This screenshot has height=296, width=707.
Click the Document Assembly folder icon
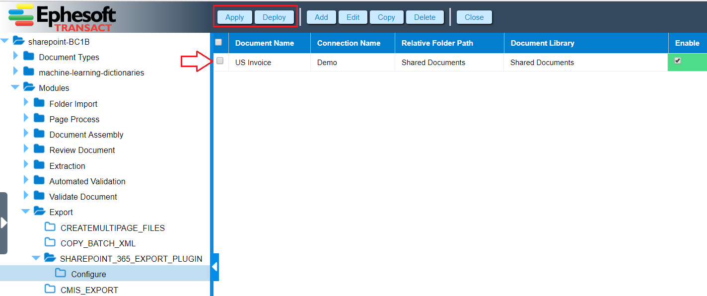coord(39,134)
